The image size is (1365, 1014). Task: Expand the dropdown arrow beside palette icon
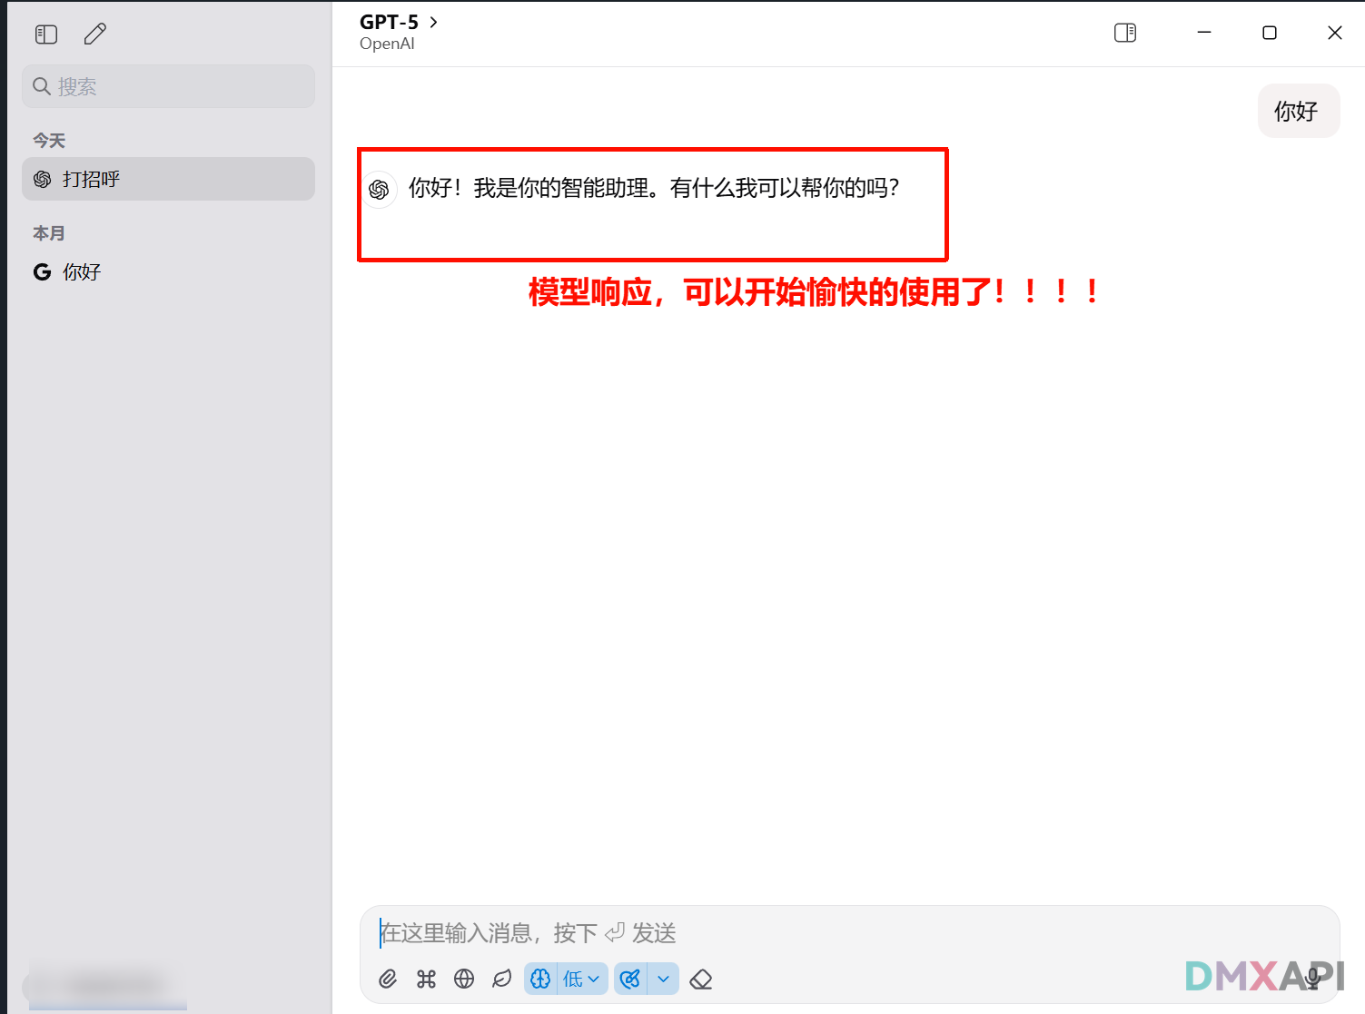point(664,979)
